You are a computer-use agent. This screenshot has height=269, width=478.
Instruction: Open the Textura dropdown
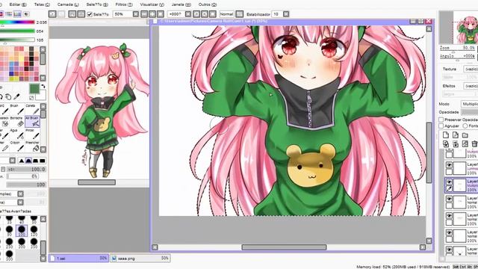pyautogui.click(x=471, y=69)
